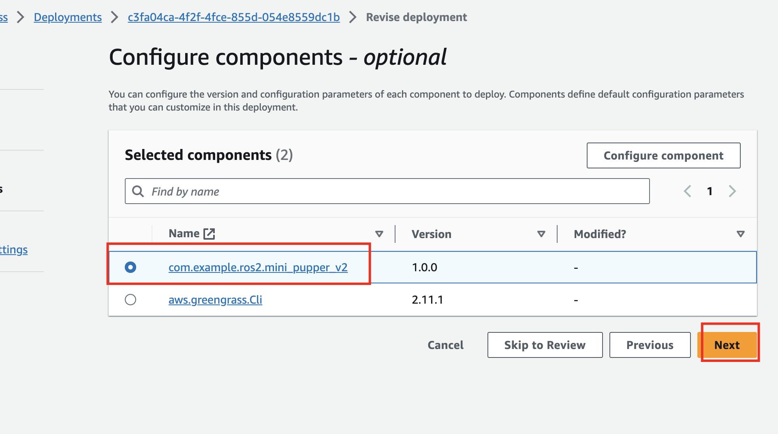Click the right pagination chevron
The width and height of the screenshot is (778, 434).
[x=732, y=191]
